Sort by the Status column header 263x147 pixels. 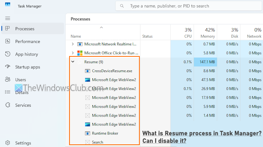point(147,36)
